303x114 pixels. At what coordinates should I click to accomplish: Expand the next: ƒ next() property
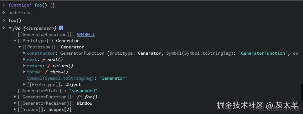coord(24,59)
